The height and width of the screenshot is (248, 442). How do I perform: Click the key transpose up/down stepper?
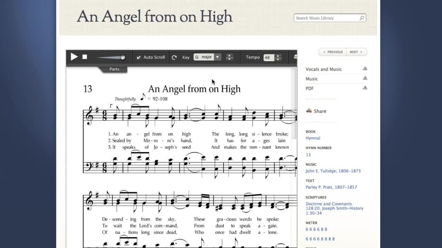coord(229,57)
